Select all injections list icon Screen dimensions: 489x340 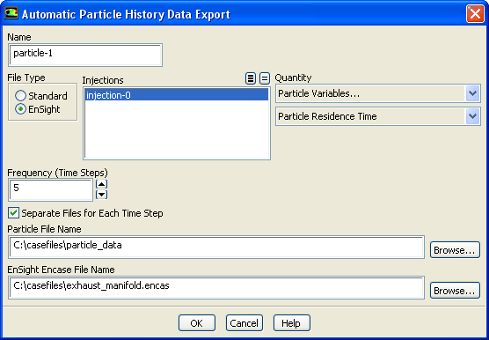tap(251, 78)
